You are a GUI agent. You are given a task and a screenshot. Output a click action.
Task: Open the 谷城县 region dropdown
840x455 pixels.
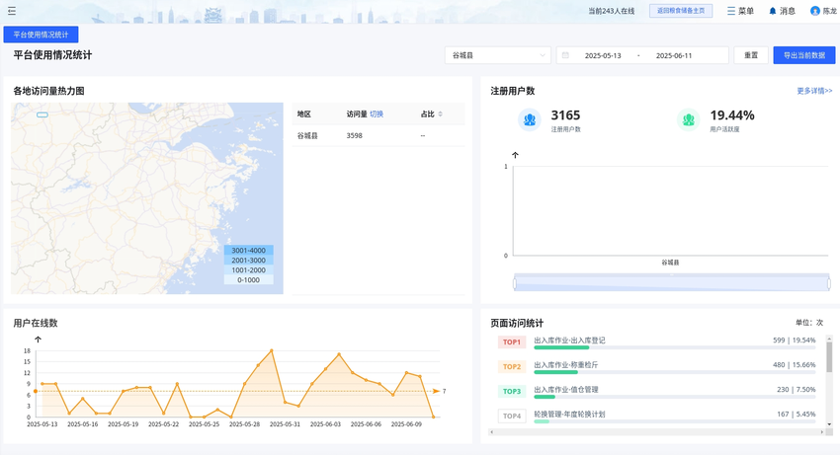[x=498, y=55]
